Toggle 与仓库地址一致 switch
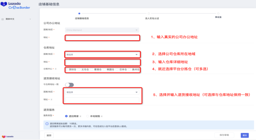 (69, 85)
